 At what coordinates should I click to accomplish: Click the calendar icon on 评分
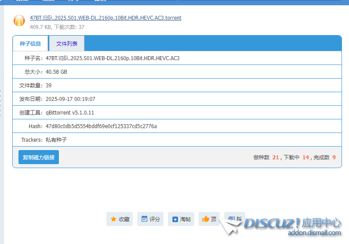pyautogui.click(x=145, y=219)
